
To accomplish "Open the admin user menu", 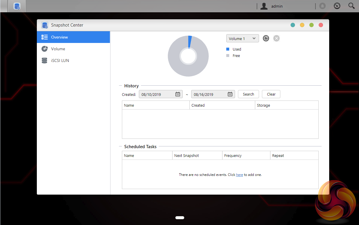I will (272, 6).
